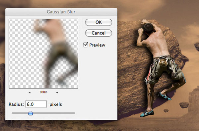Click the 100% zoom level text
This screenshot has height=131, width=199.
[x=43, y=92]
